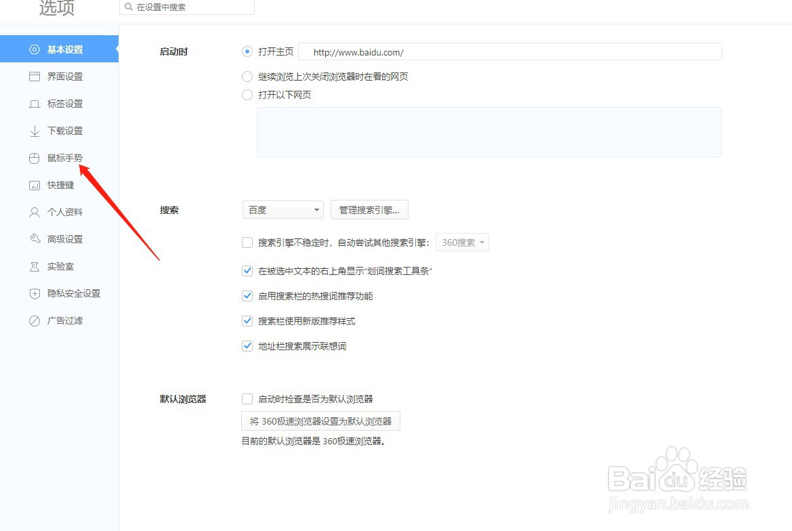Open 隐私安全设置 shield icon
Viewport: 792px width, 531px height.
pyautogui.click(x=34, y=293)
